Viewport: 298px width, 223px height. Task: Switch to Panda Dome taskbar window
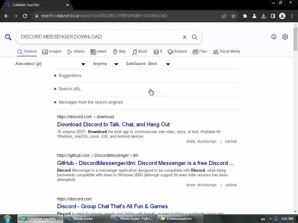click(87, 219)
